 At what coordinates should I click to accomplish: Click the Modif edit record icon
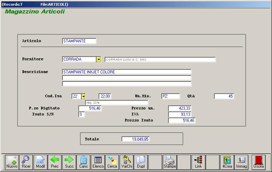[x=40, y=162]
